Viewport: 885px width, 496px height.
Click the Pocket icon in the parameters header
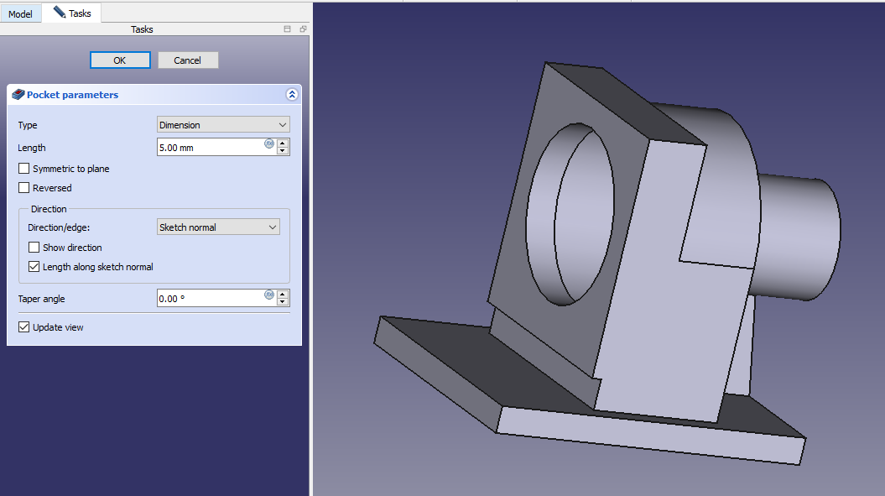point(18,95)
